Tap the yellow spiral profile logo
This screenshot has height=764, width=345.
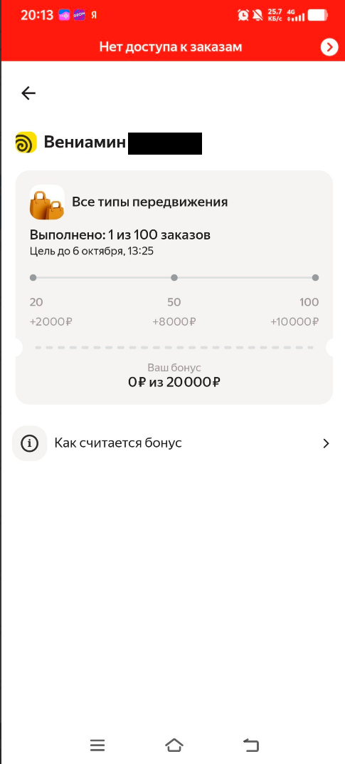[26, 143]
